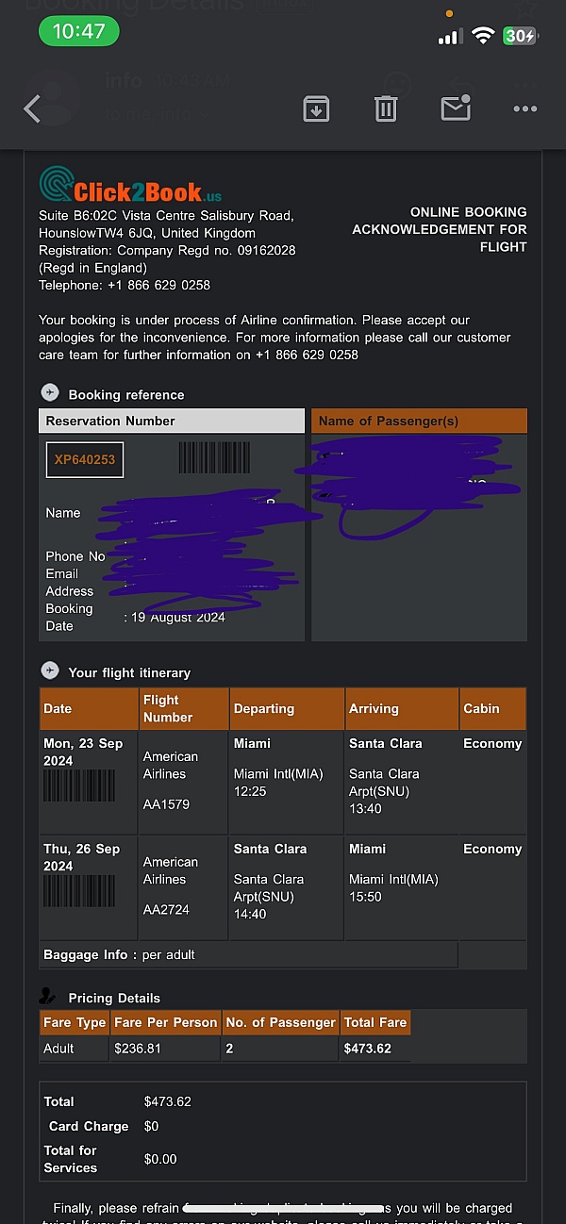
Task: Tap the Total Fare $473.62 cell
Action: 375,1048
